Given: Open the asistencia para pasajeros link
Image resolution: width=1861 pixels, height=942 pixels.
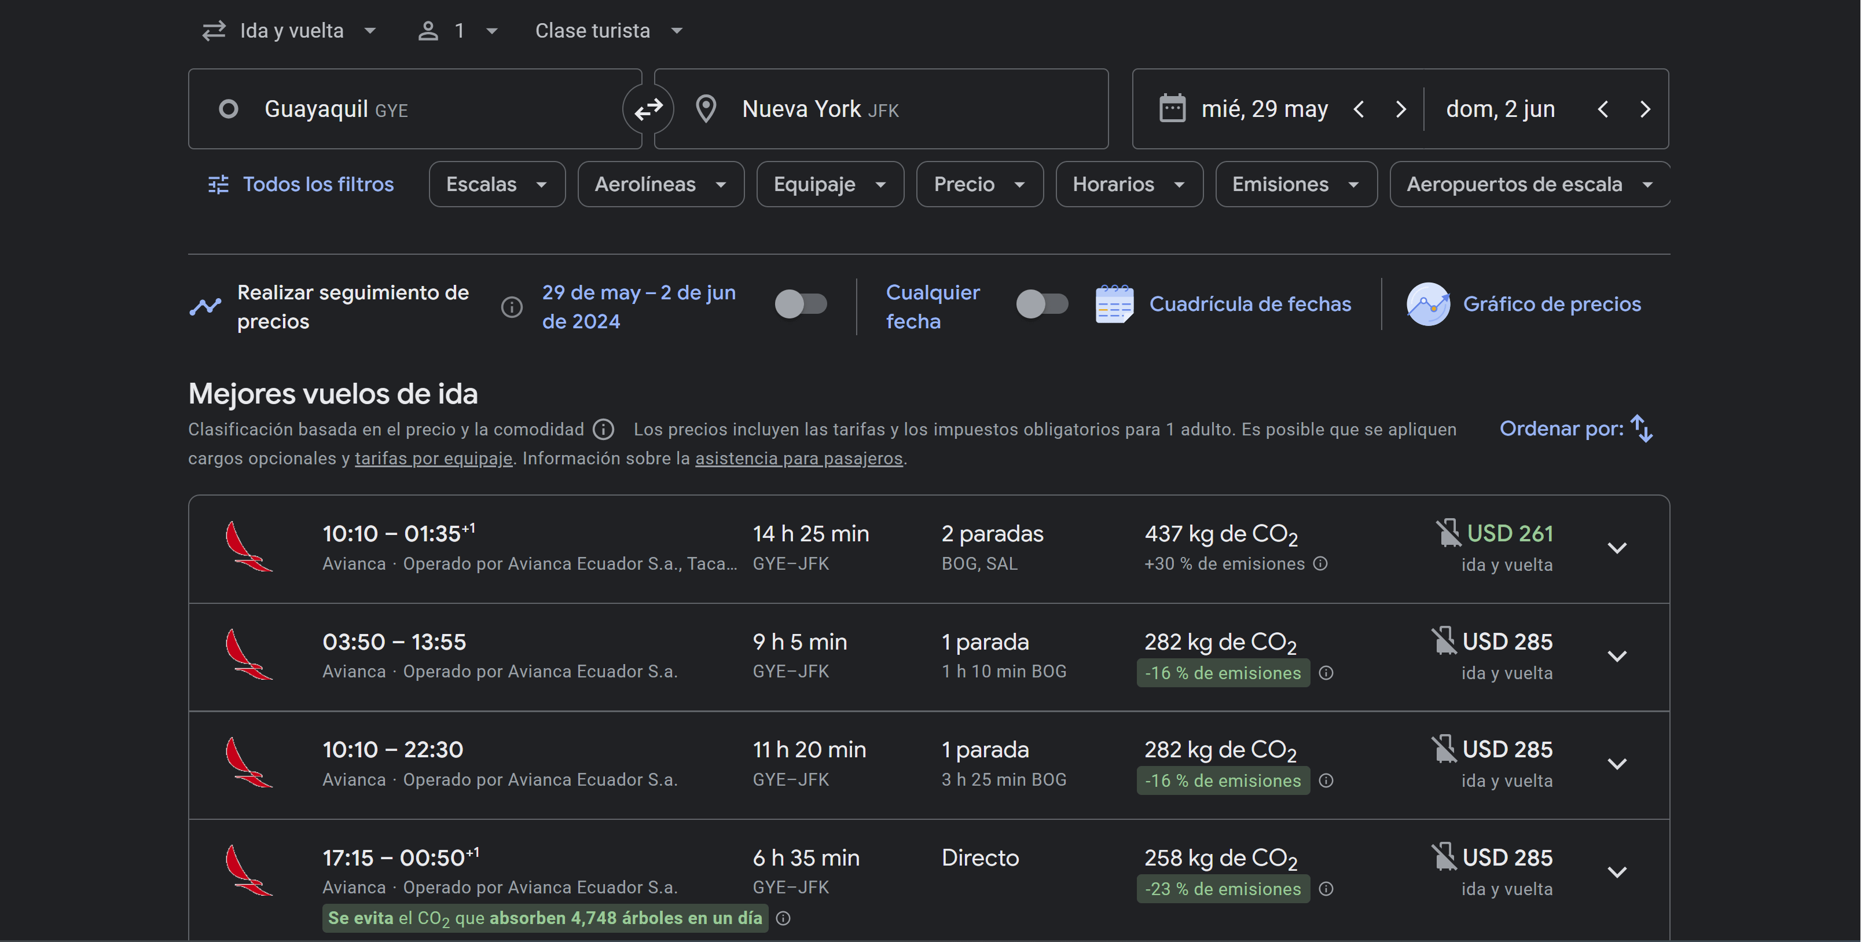Looking at the screenshot, I should 798,458.
